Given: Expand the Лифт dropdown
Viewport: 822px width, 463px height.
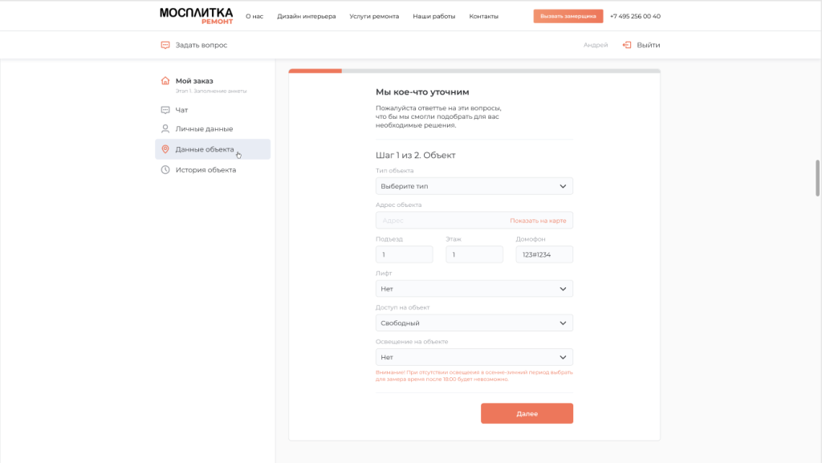Looking at the screenshot, I should pyautogui.click(x=474, y=289).
